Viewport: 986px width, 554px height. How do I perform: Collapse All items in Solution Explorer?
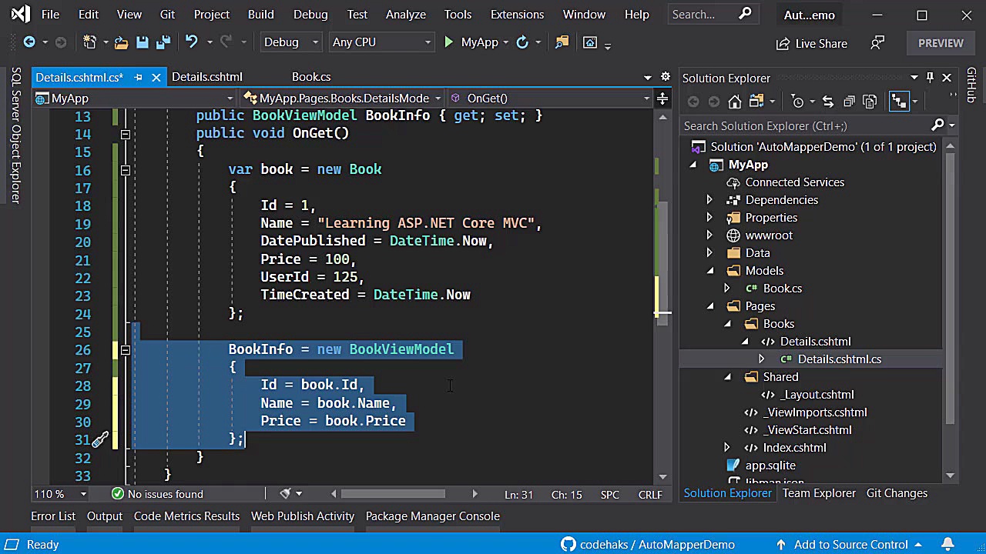(x=850, y=101)
